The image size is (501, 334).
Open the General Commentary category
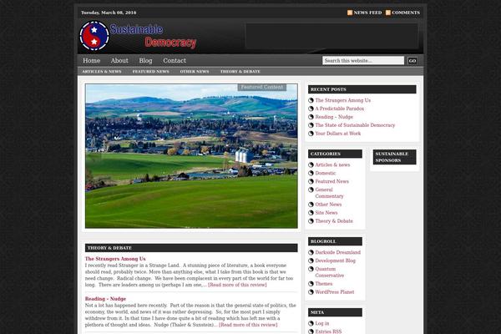[x=329, y=193]
